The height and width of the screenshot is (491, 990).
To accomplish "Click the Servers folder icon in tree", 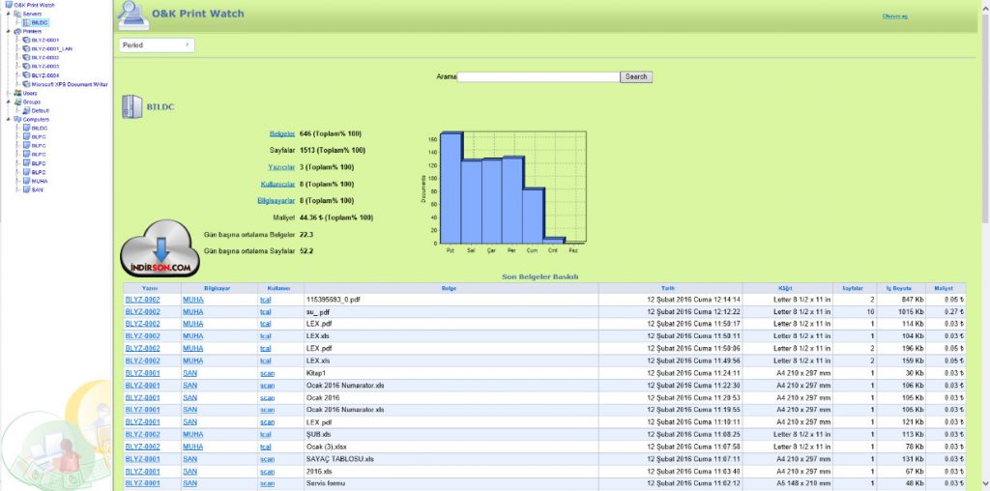I will click(x=17, y=14).
